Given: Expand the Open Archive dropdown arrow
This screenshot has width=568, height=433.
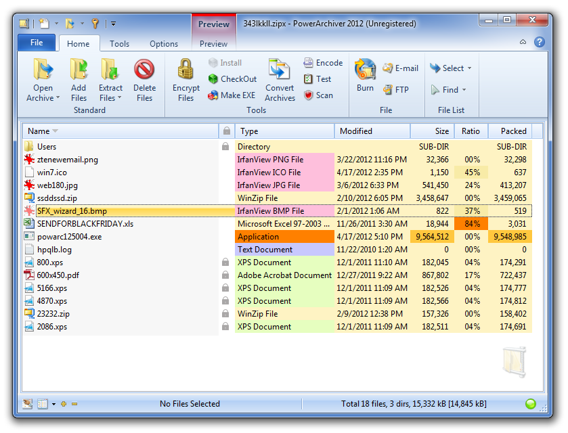Looking at the screenshot, I should [58, 97].
